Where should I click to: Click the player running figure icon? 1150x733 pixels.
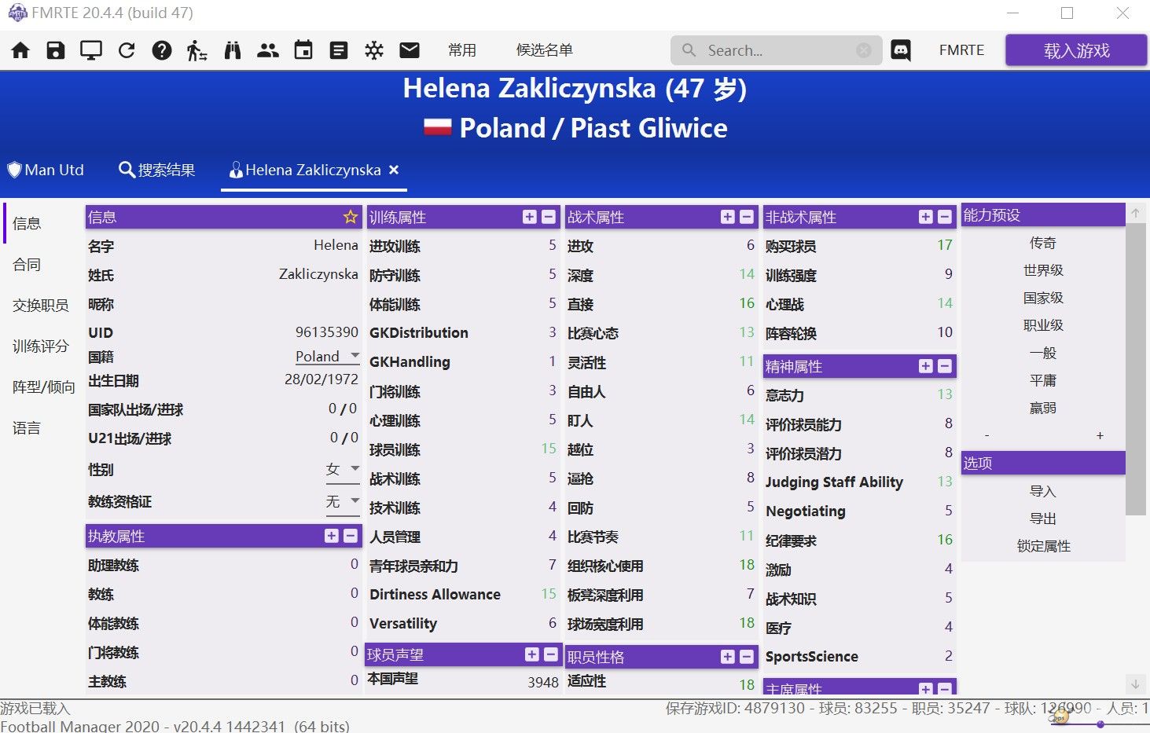197,50
